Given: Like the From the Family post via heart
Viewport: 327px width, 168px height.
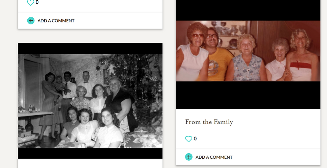Looking at the screenshot, I should click(189, 139).
